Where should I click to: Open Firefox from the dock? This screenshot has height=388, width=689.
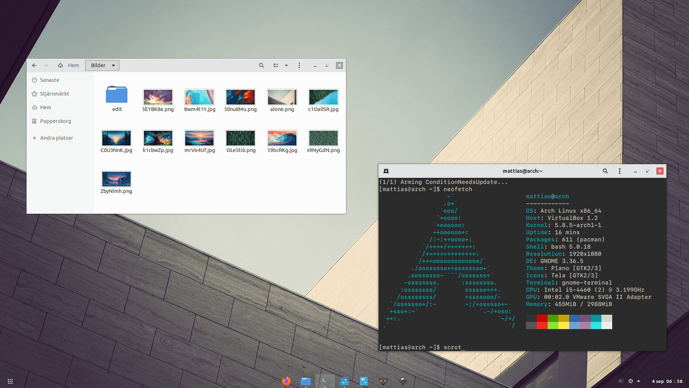coord(286,381)
